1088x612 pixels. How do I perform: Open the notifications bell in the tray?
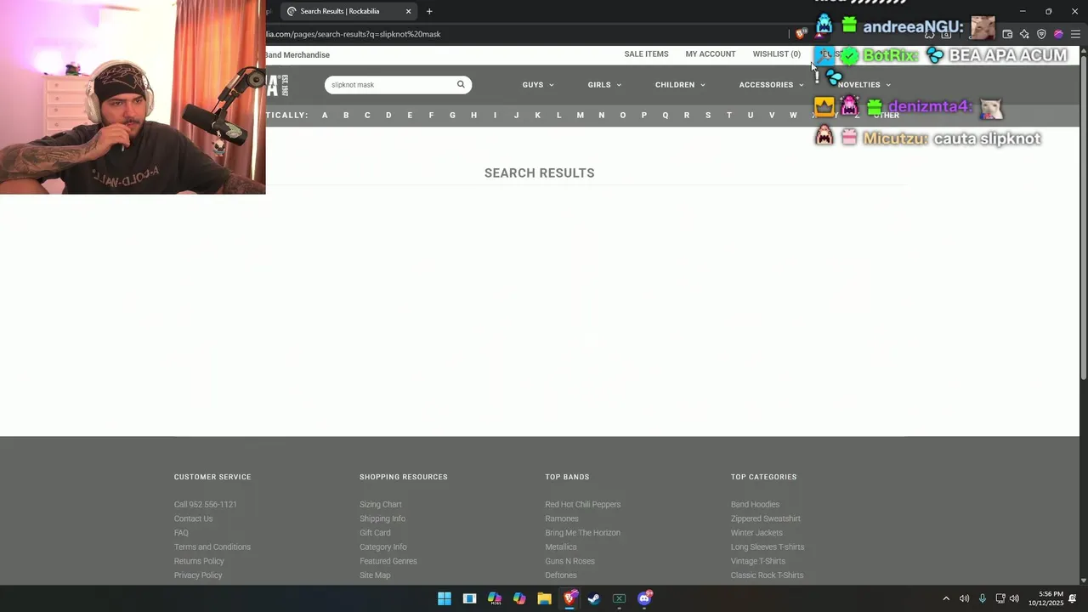[1073, 598]
